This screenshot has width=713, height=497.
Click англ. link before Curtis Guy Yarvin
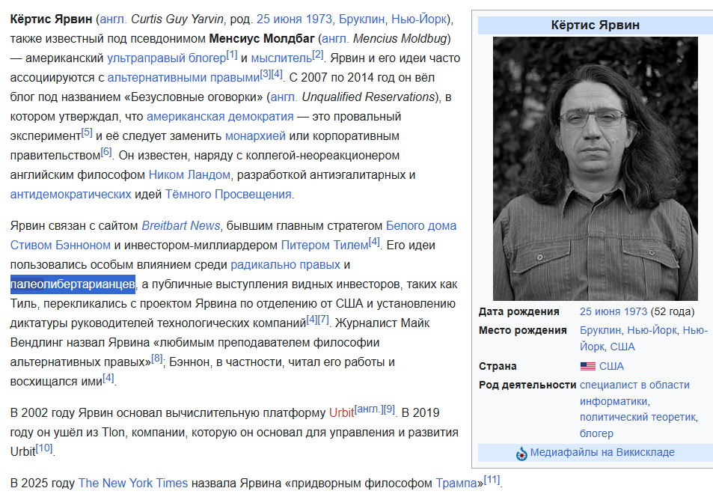[113, 19]
